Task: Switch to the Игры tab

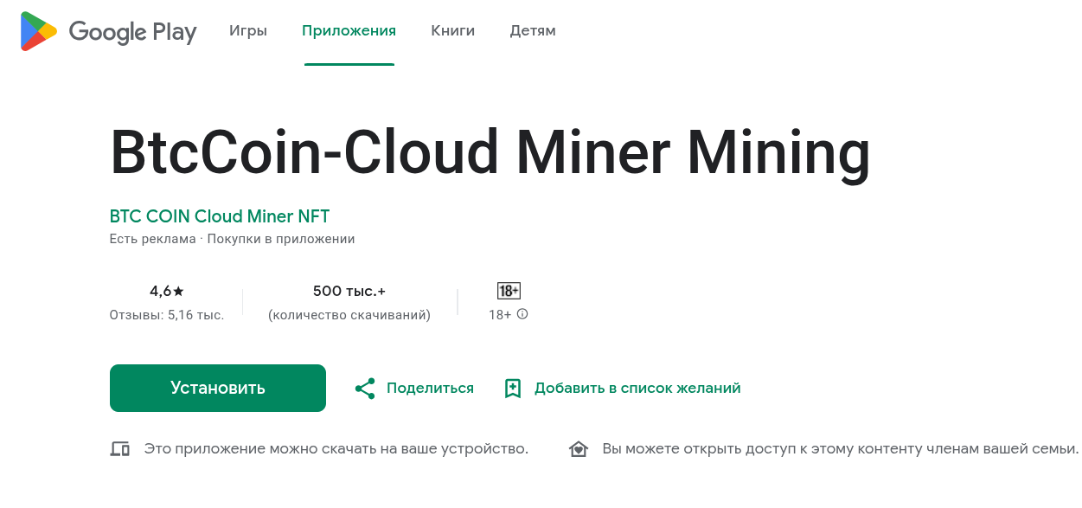Action: (248, 30)
